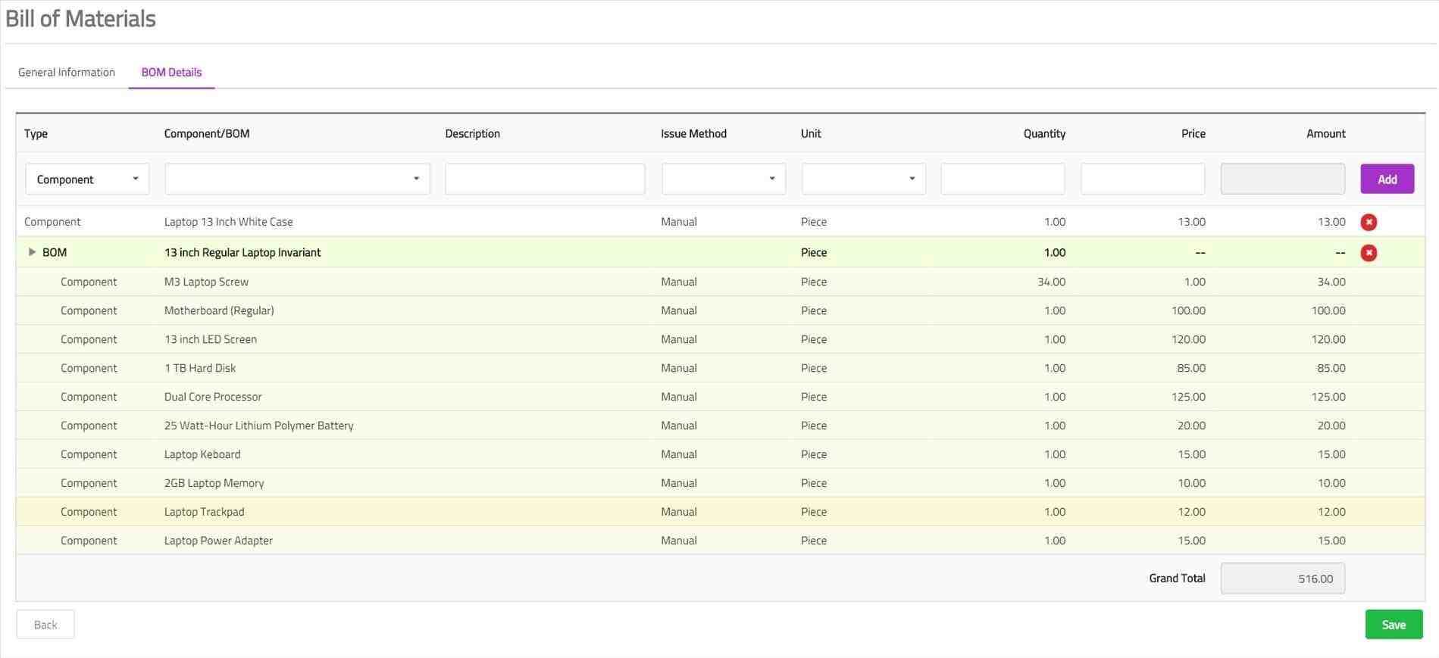The width and height of the screenshot is (1439, 658).
Task: Select the Laptop Trackpad row
Action: [x=720, y=512]
